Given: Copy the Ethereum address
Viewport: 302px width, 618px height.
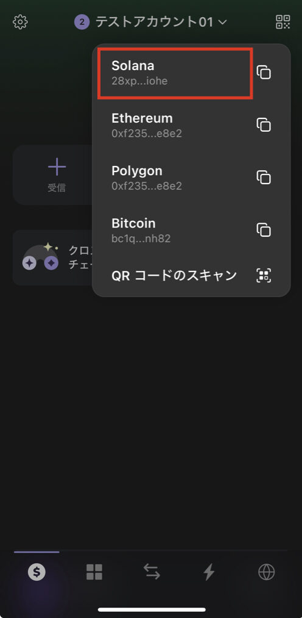Looking at the screenshot, I should (264, 125).
